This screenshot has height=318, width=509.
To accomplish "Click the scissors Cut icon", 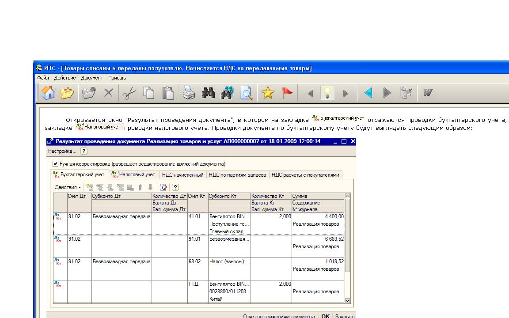I will click(129, 93).
